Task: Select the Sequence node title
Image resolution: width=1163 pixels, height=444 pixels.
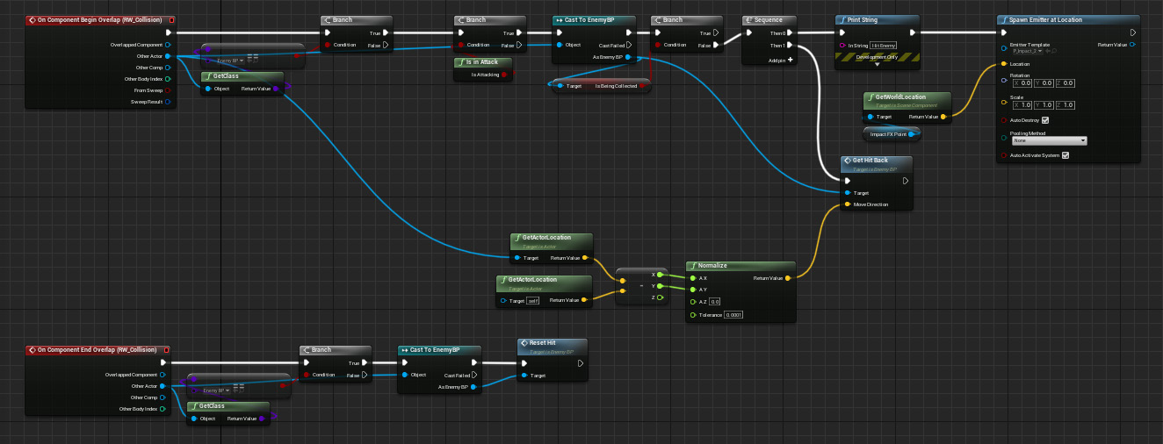Action: pos(769,20)
